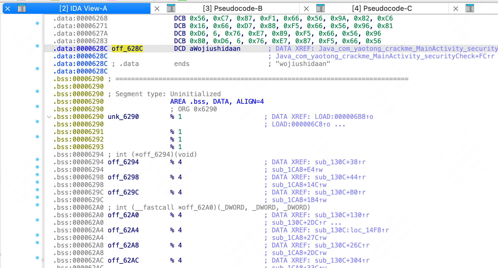Select the off_62A8 label
This screenshot has height=268, width=498.
point(123,245)
